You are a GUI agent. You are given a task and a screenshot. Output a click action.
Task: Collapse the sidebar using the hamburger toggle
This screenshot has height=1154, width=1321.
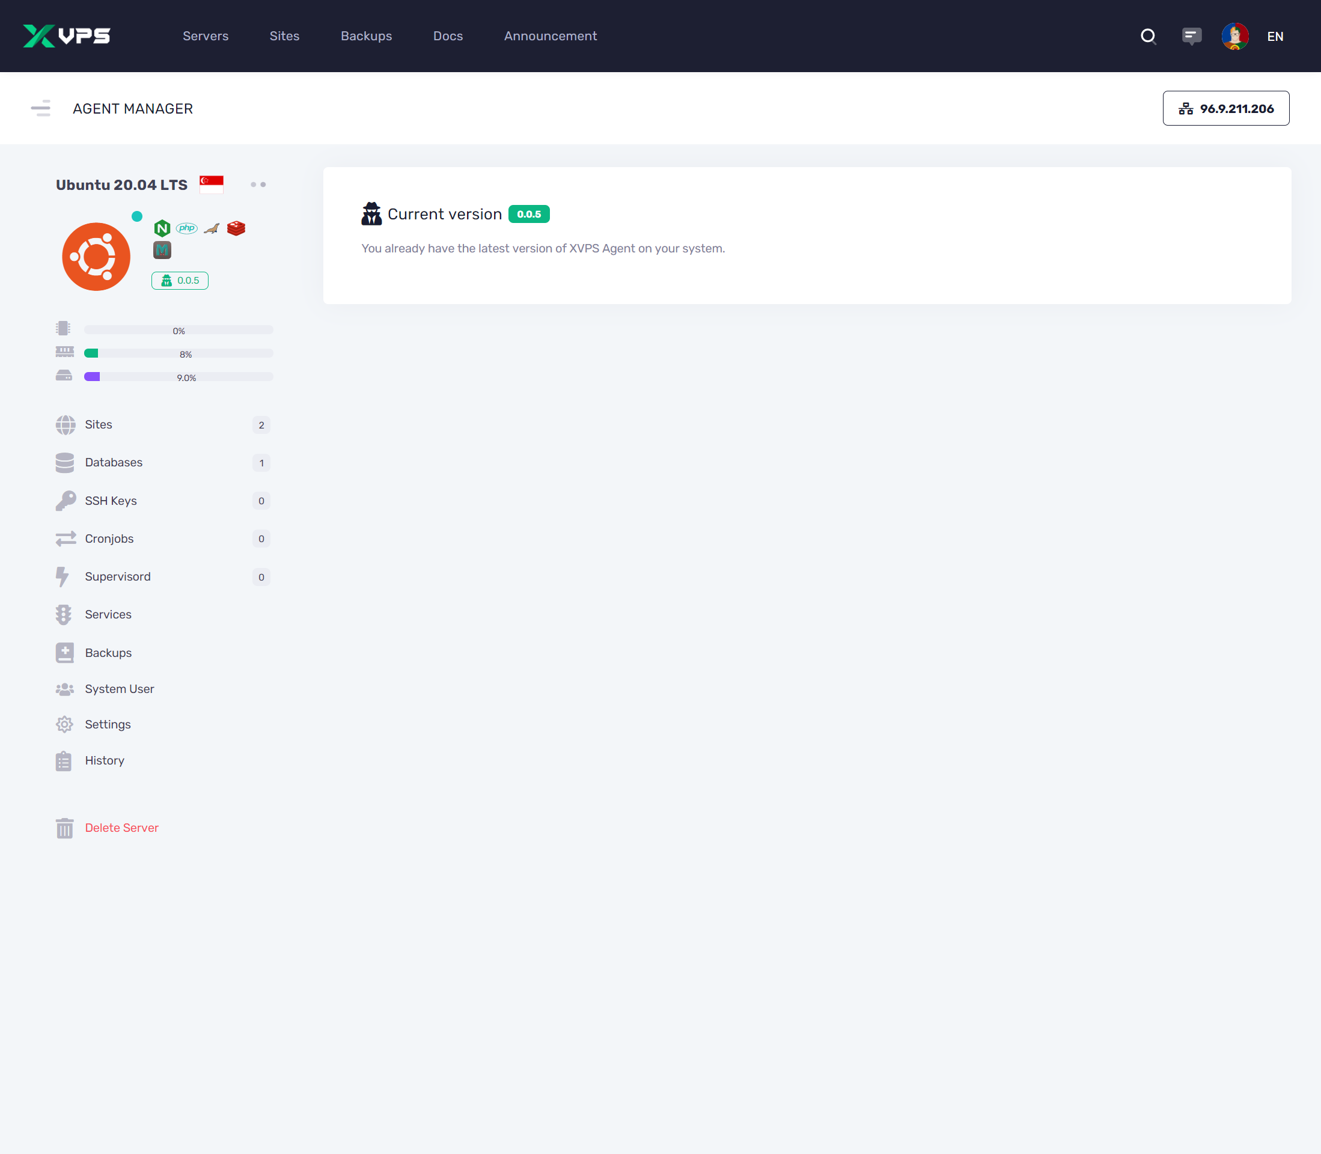pyautogui.click(x=40, y=108)
